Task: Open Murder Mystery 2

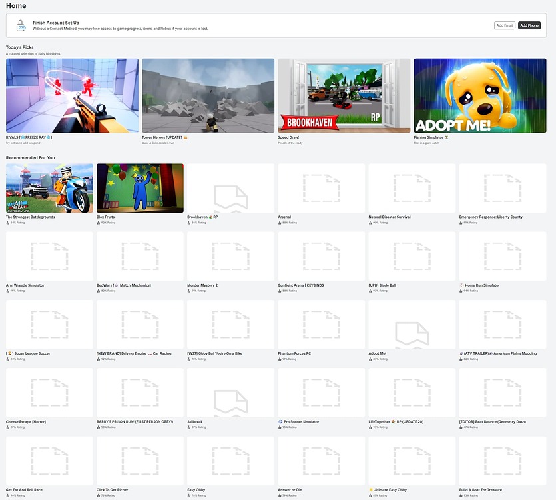Action: [x=230, y=255]
